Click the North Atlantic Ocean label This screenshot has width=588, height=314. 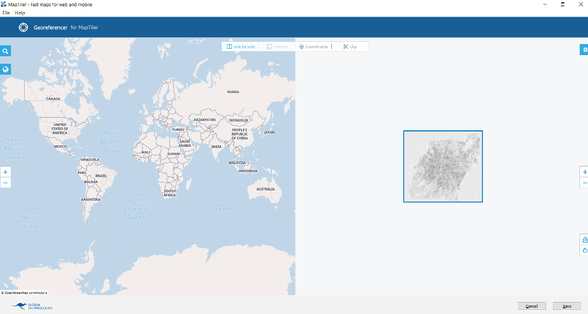[x=113, y=142]
